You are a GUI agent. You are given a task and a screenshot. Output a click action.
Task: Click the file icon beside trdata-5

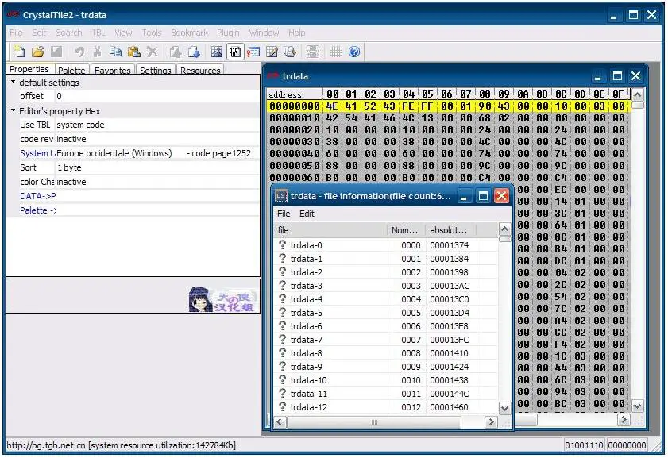(282, 313)
